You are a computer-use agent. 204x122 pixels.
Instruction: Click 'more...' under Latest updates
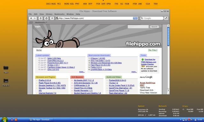point(82,72)
